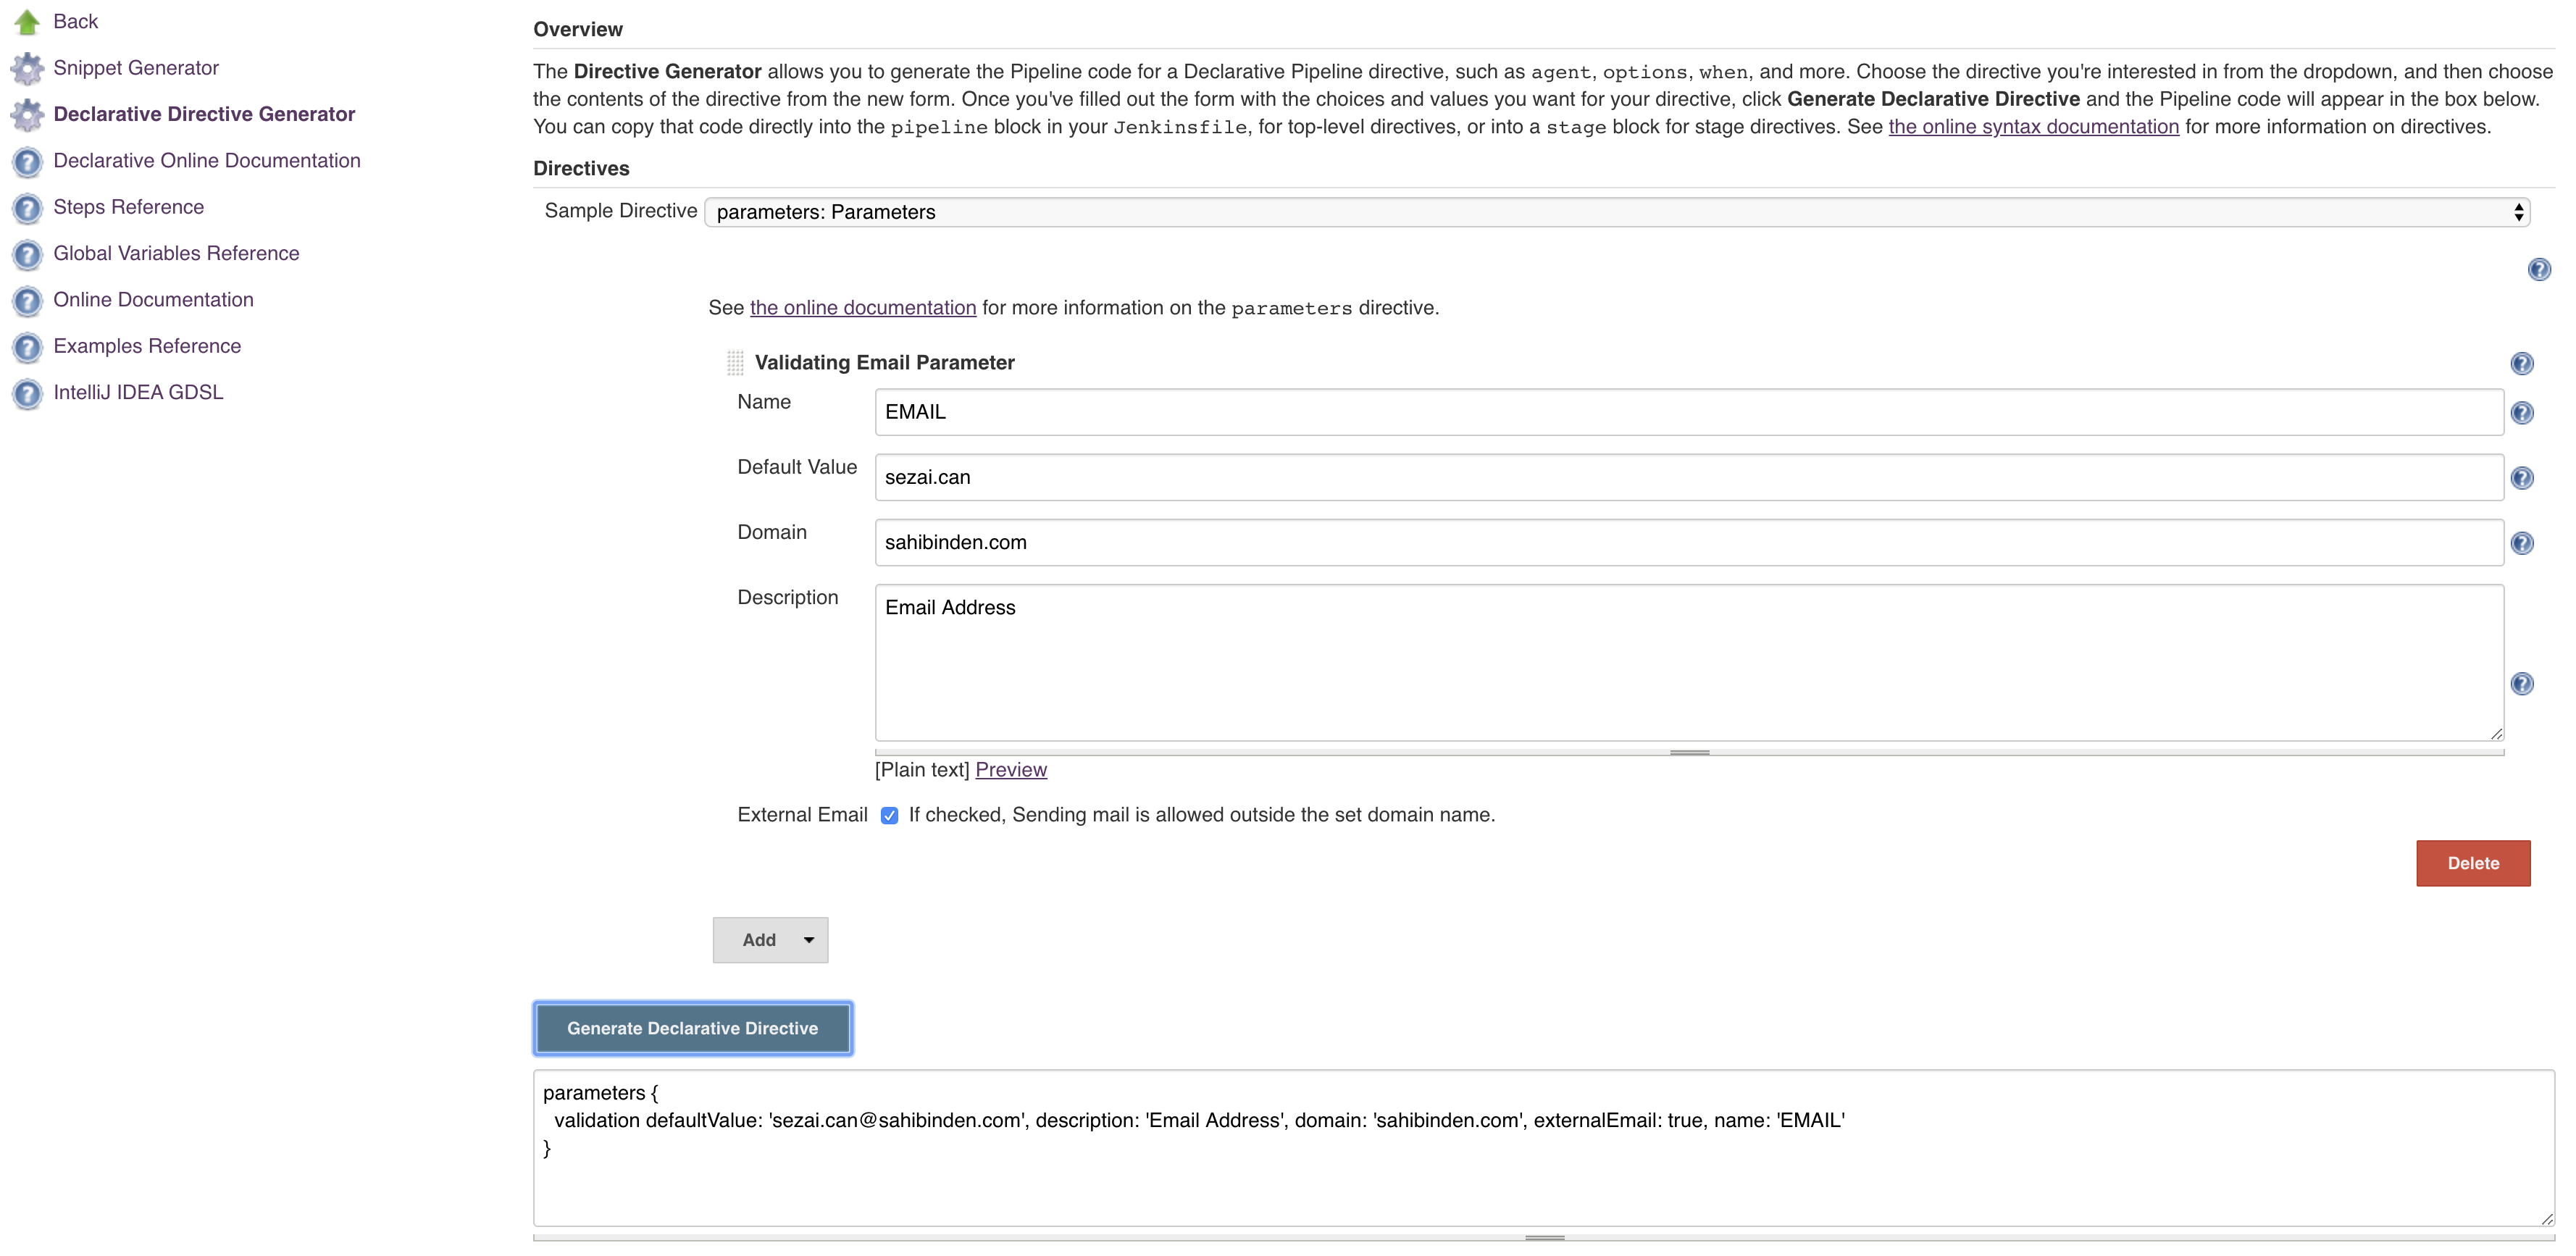Follow the online documentation link for parameters
2576x1256 pixels.
click(863, 308)
